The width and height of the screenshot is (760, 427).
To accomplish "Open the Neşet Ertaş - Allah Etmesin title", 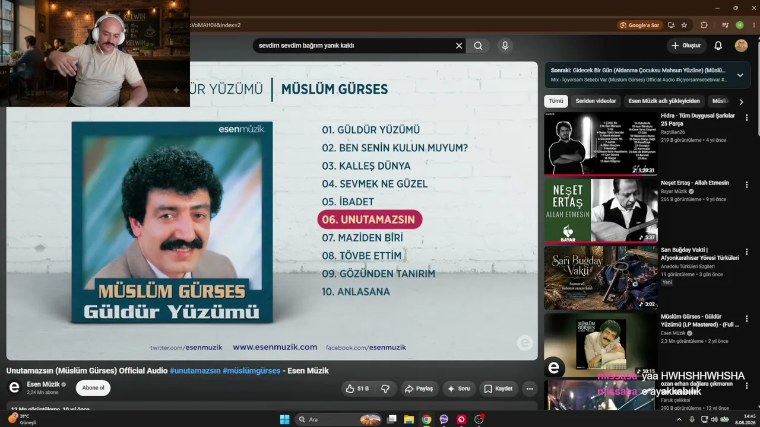I will pos(695,183).
